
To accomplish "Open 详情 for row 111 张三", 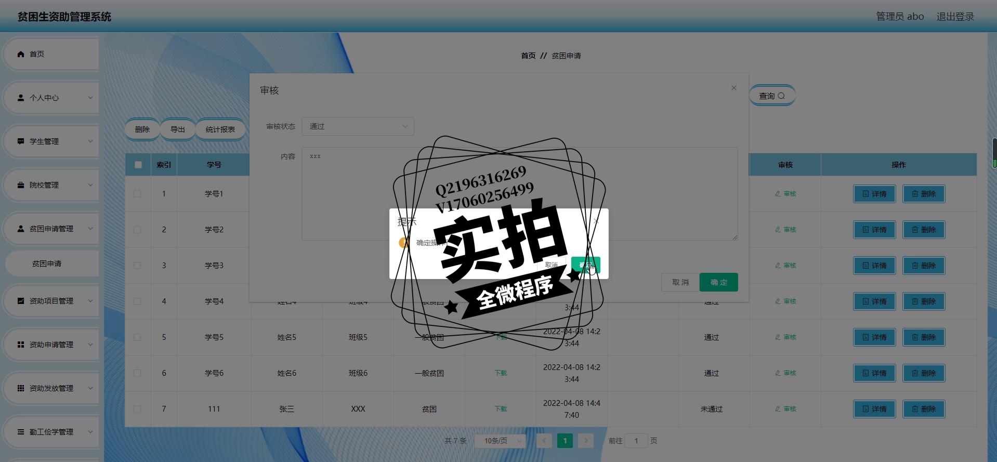I will click(x=874, y=409).
